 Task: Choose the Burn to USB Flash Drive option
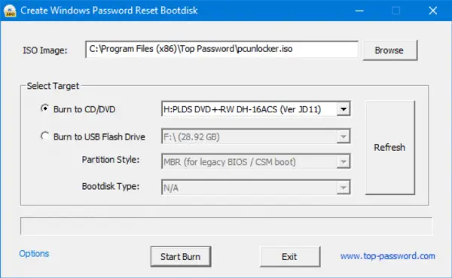[44, 136]
